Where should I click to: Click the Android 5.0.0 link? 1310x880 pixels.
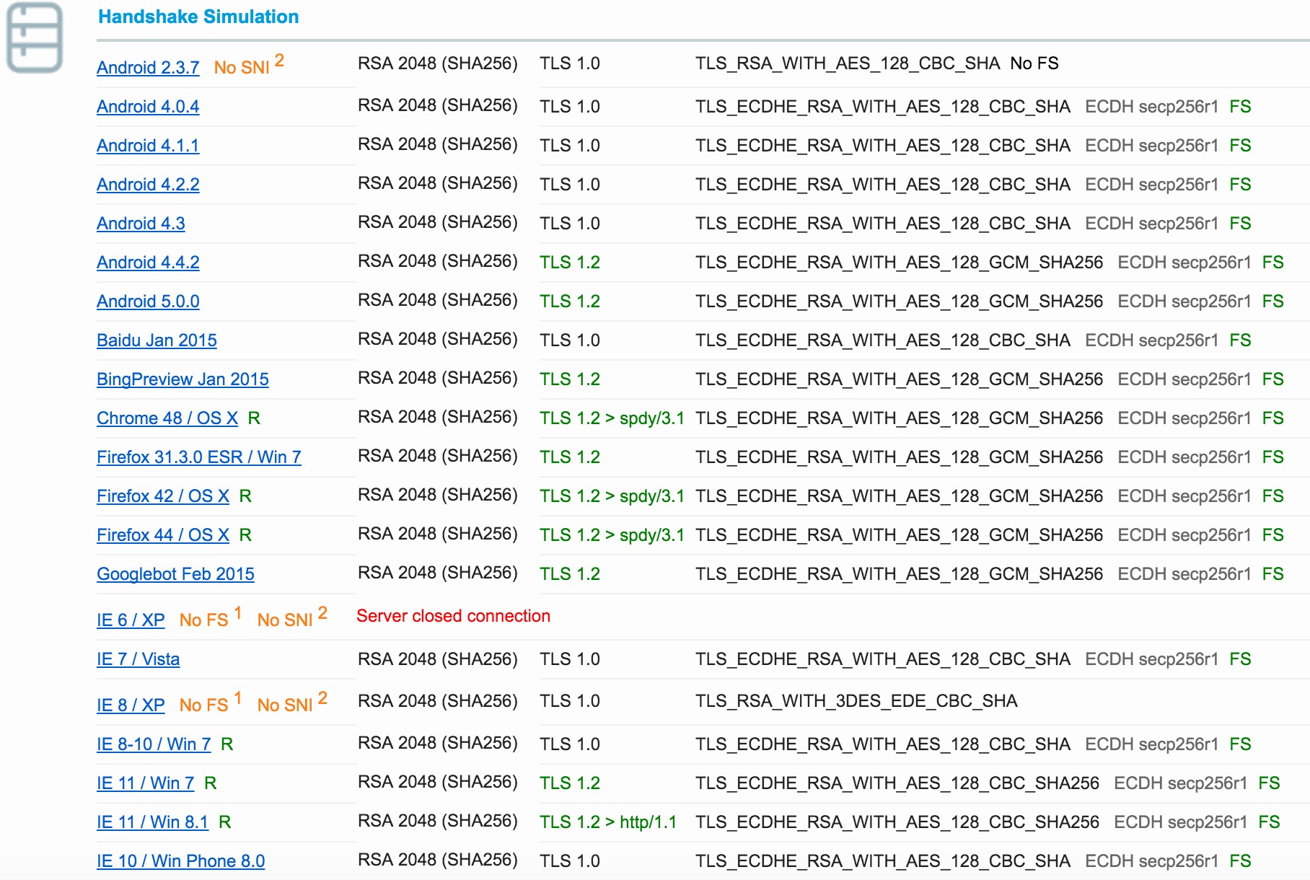point(148,302)
